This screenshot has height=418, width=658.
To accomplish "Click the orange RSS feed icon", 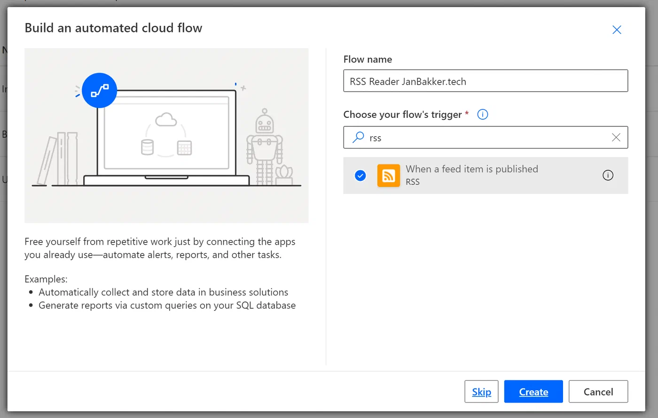I will click(389, 176).
